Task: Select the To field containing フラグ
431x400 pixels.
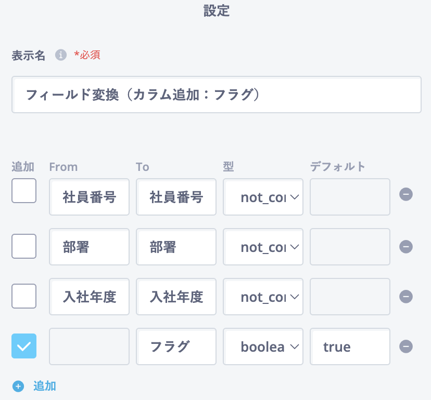Action: [x=176, y=347]
